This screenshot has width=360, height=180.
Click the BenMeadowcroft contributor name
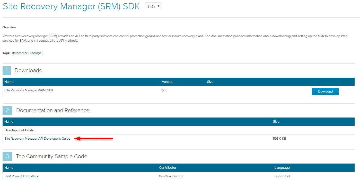coord(171,176)
